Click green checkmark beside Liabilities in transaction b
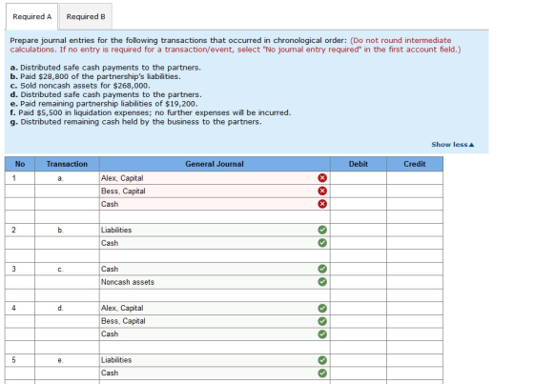Viewport: 534px width, 384px height. click(322, 230)
